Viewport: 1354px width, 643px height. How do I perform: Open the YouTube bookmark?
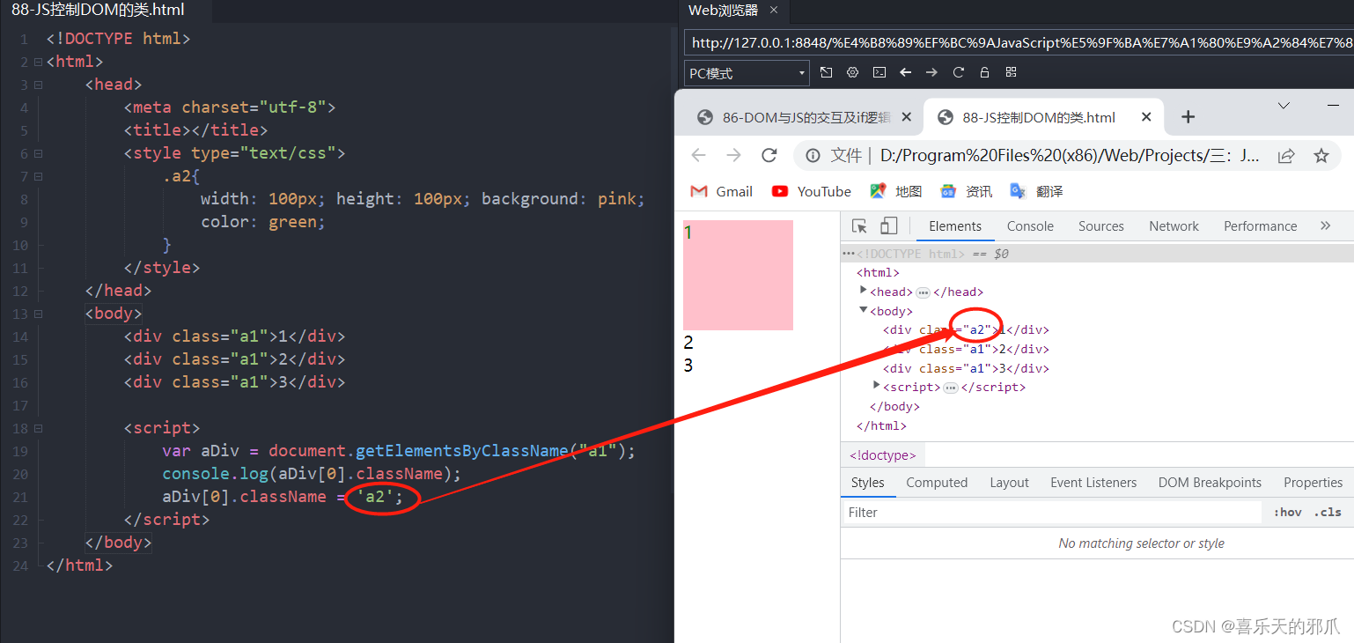[x=811, y=191]
